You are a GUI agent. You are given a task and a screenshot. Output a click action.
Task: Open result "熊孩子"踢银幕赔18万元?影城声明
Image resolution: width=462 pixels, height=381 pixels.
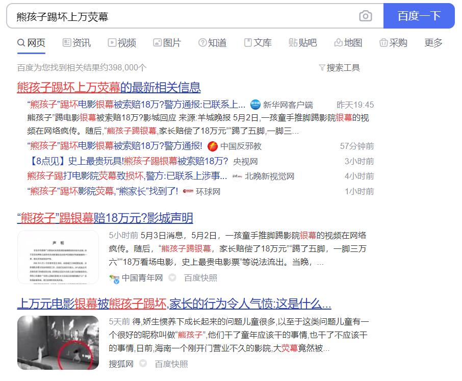[105, 218]
